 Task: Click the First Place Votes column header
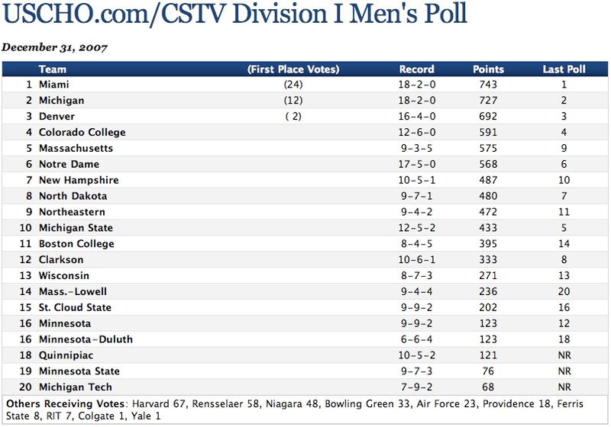coord(293,69)
